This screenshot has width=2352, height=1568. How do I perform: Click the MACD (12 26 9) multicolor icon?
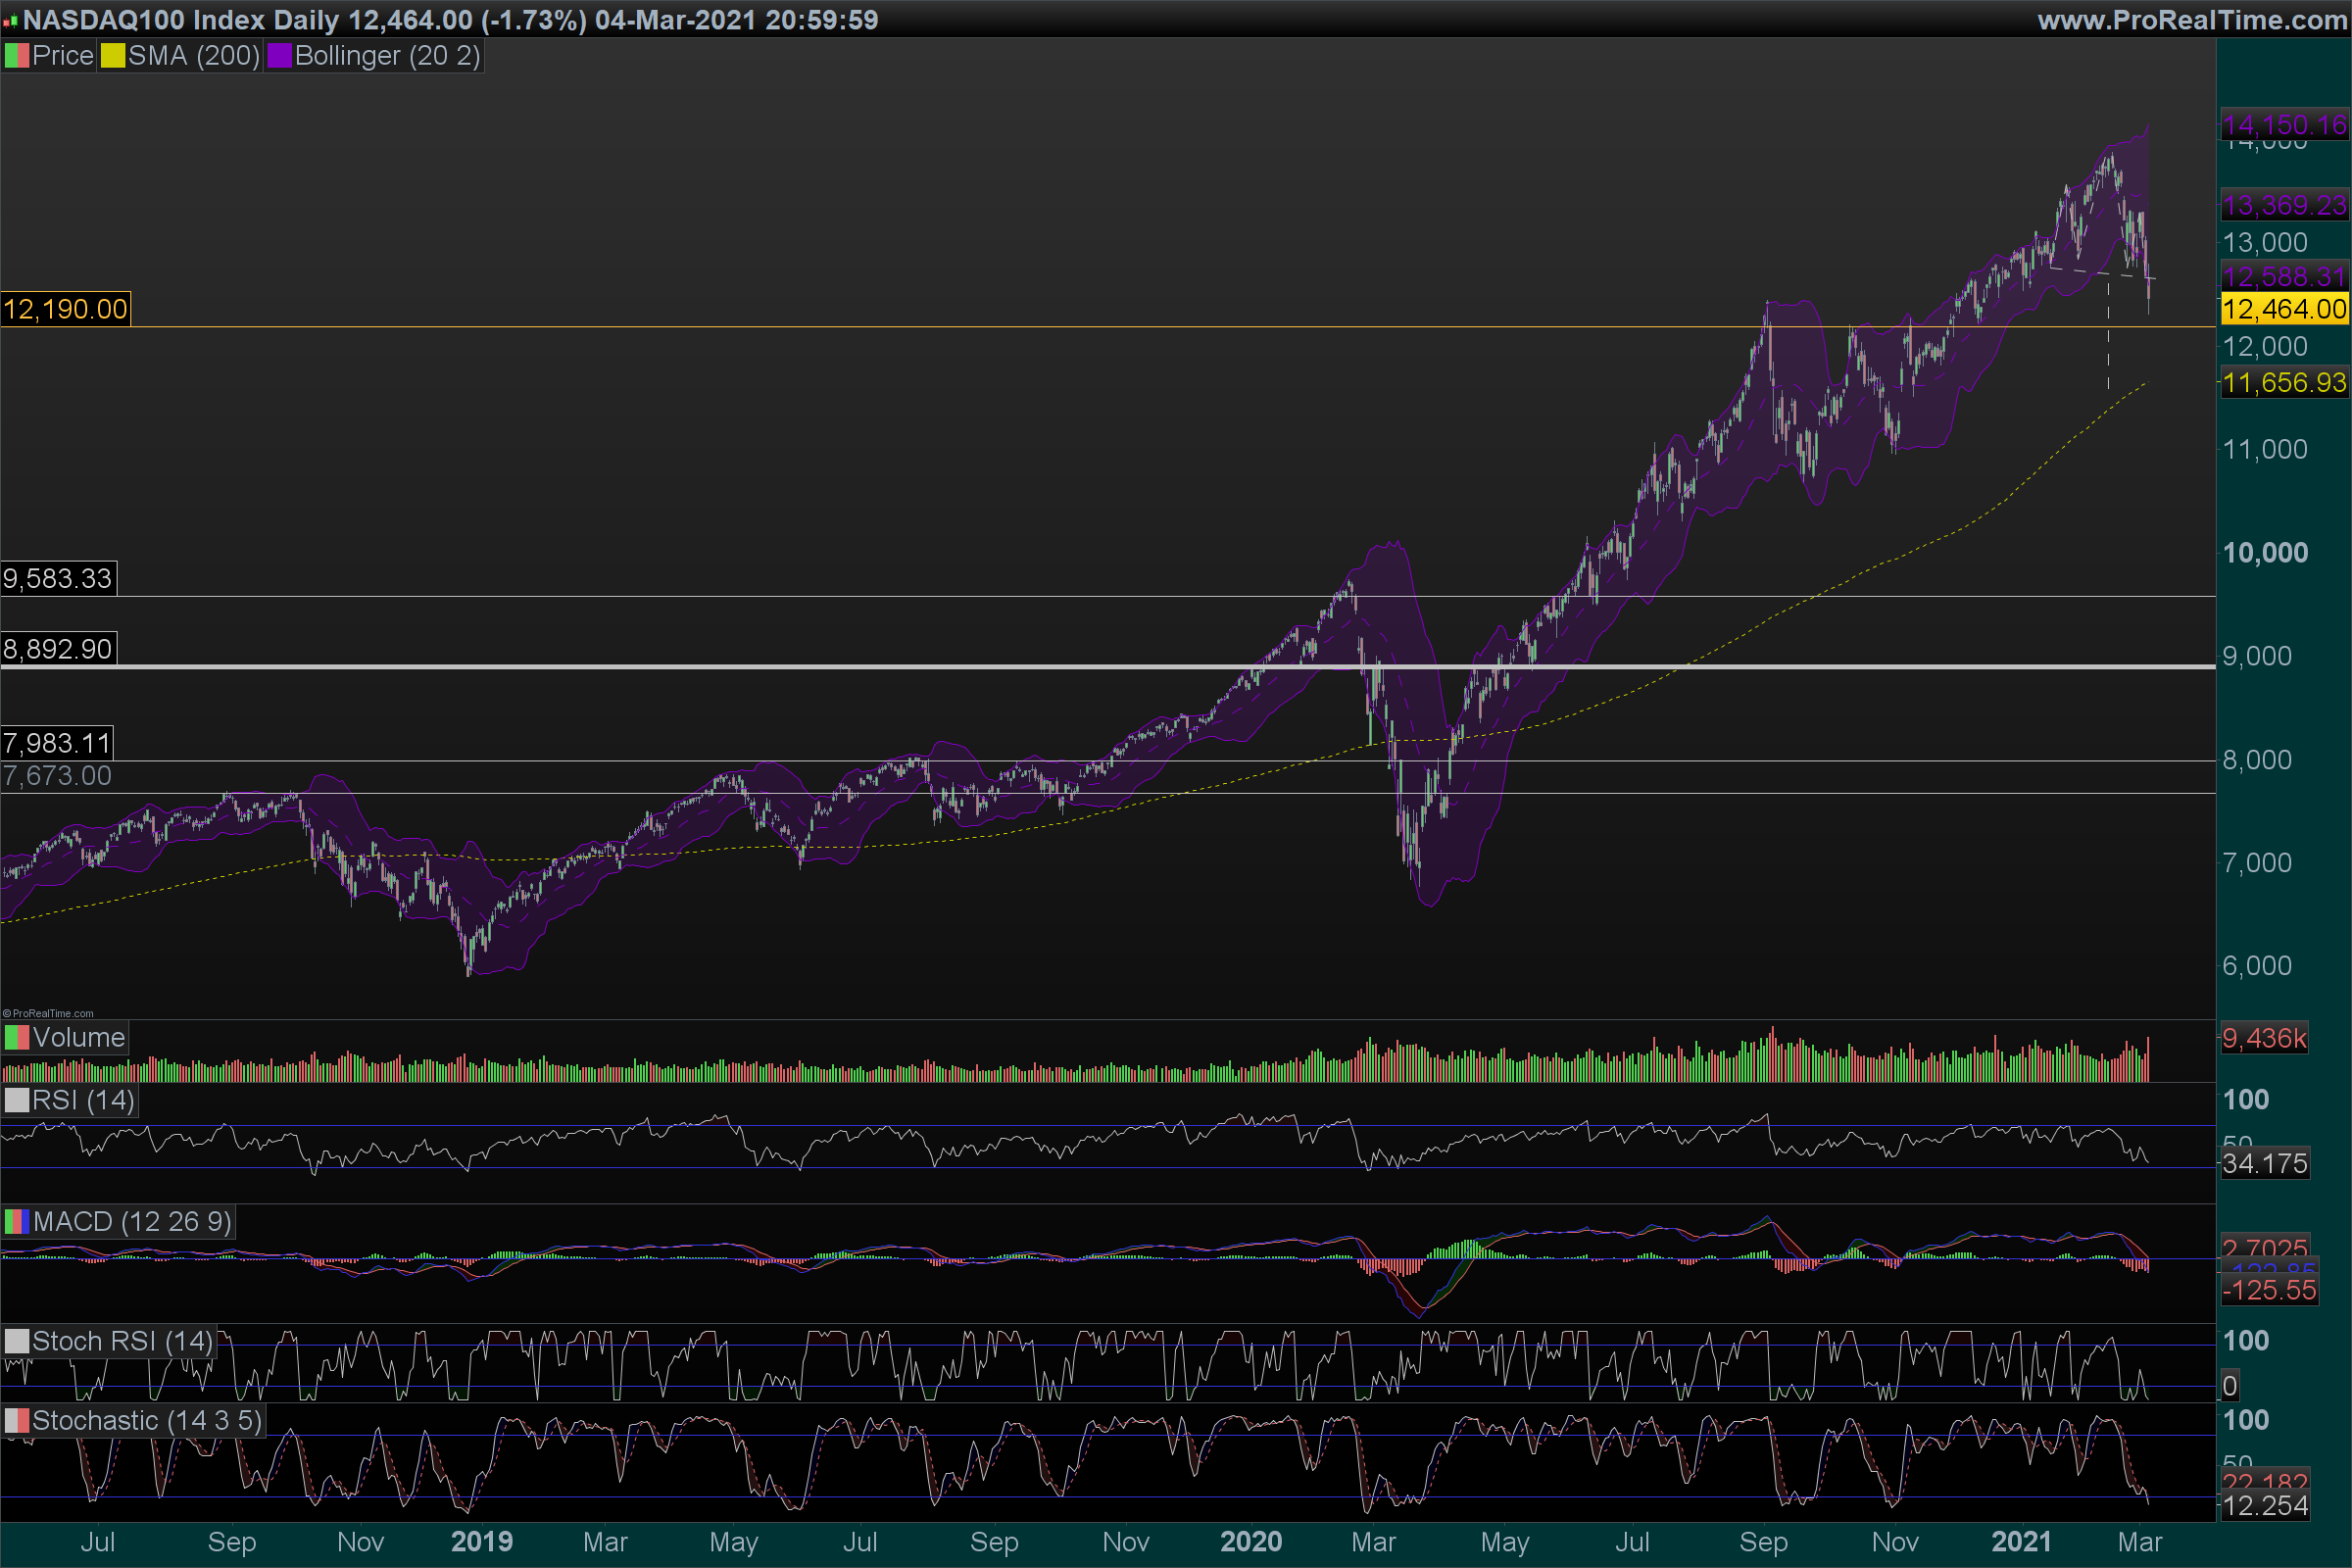[x=16, y=1222]
